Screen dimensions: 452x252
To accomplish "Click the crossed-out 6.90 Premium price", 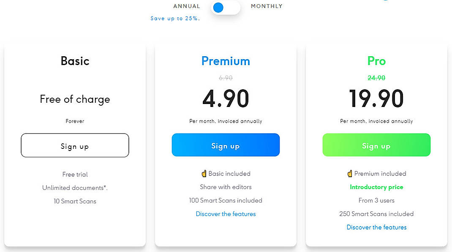I will tap(226, 78).
